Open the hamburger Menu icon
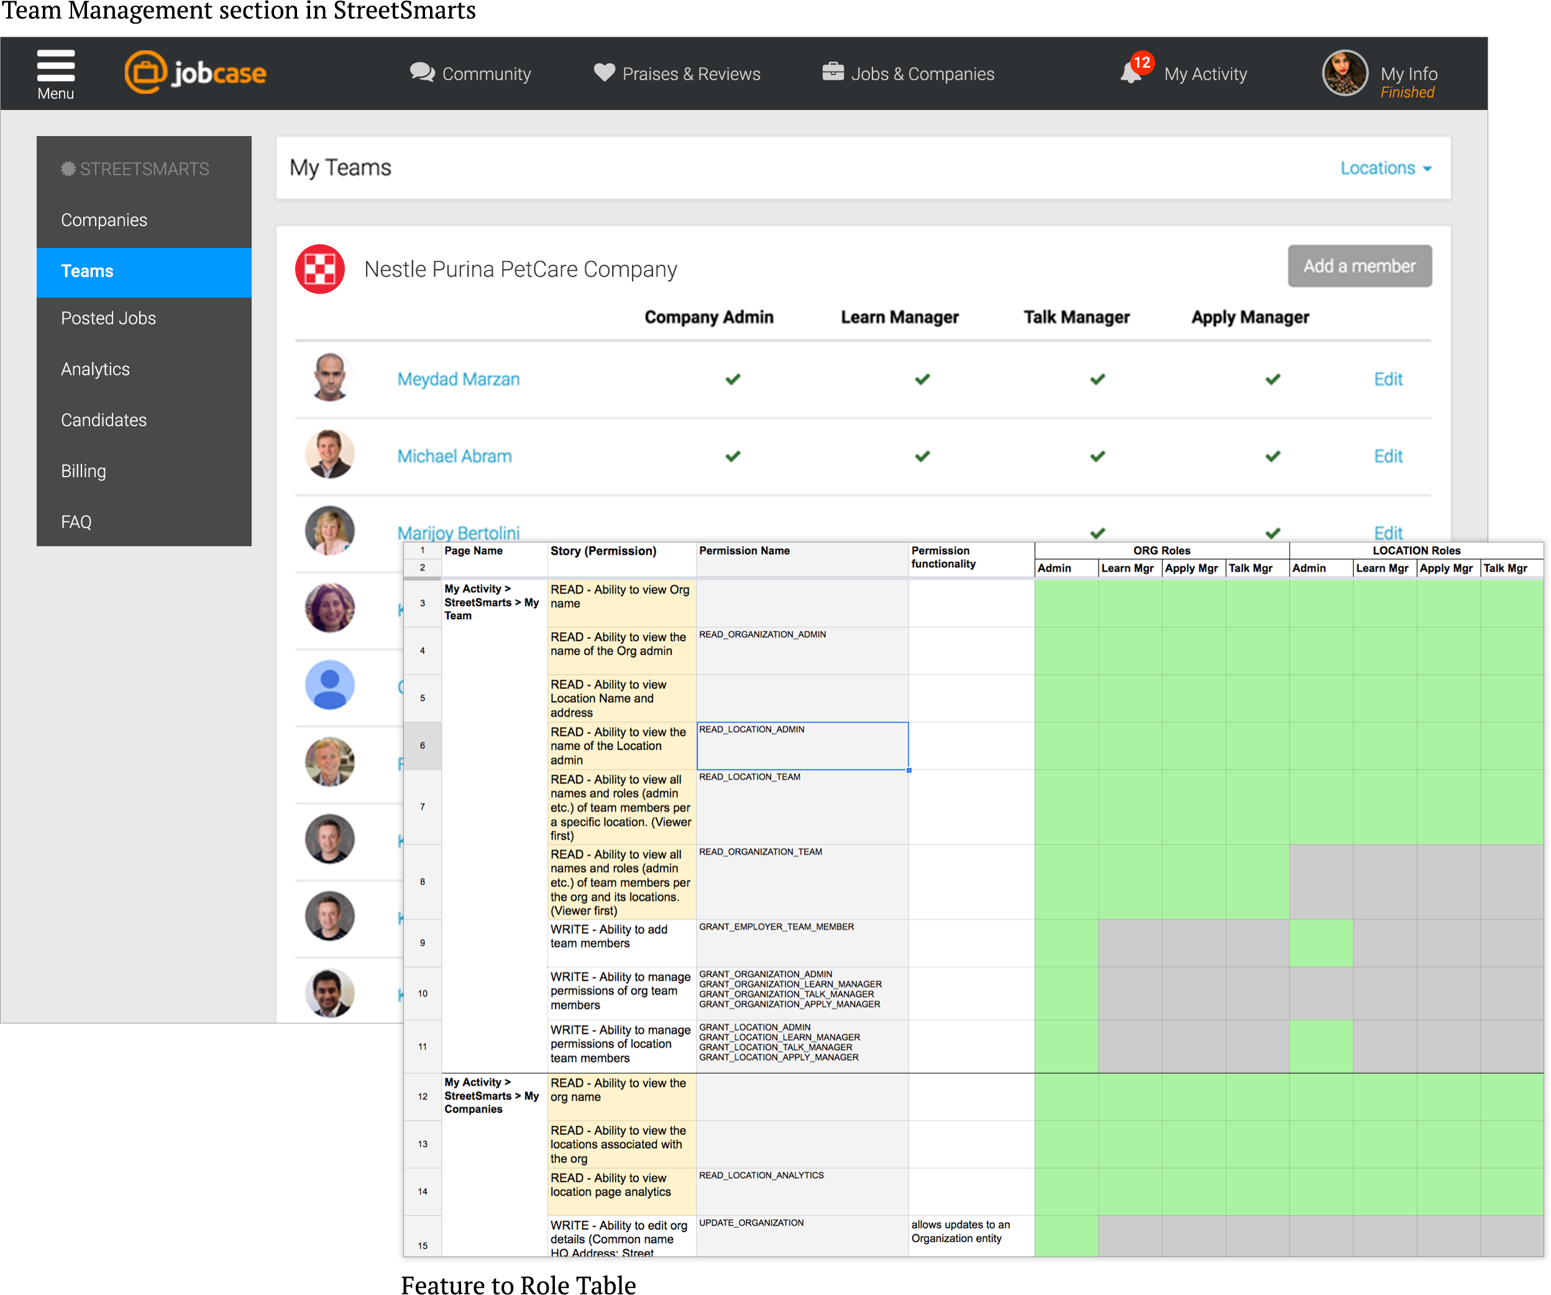 click(x=55, y=65)
